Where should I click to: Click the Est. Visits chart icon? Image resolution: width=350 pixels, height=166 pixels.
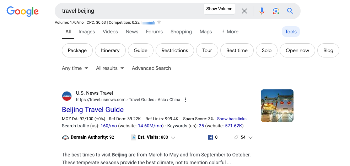point(134,138)
